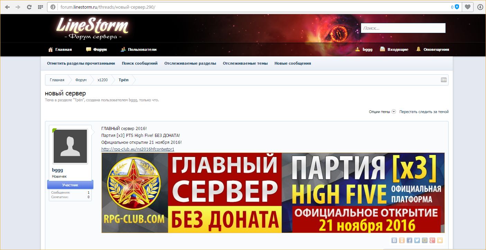Open 'Отслеживаемые разделы' link
The image size is (486, 250).
click(190, 63)
